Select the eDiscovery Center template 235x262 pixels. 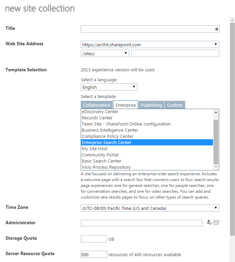[147, 111]
